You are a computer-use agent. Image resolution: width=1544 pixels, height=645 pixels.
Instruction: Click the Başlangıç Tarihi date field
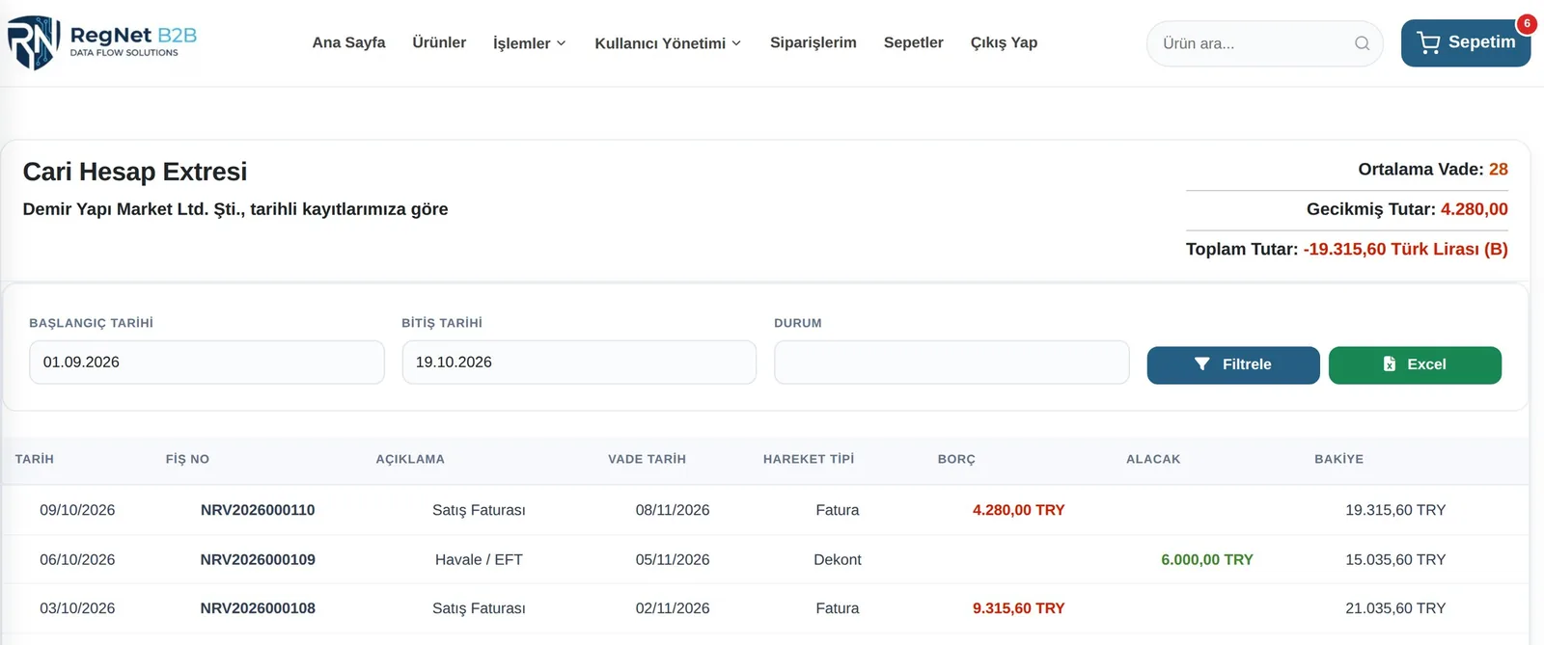coord(207,363)
